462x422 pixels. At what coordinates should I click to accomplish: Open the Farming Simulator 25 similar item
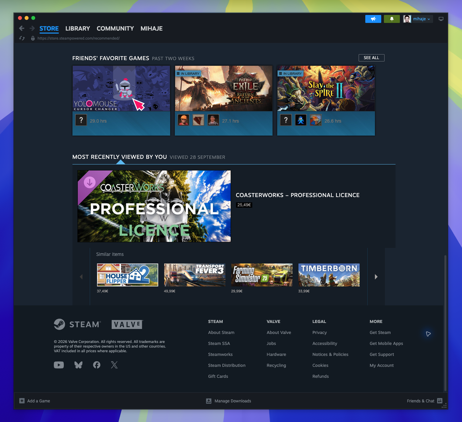click(x=262, y=275)
